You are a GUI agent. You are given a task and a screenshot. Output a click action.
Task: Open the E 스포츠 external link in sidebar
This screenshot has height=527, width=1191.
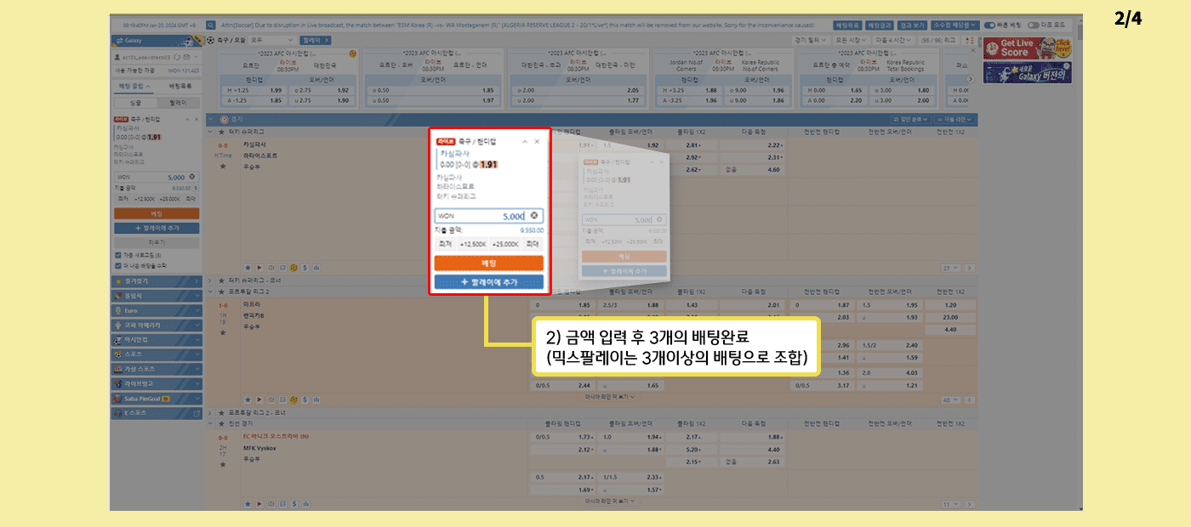(197, 412)
